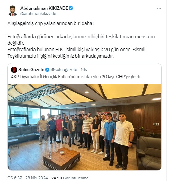This screenshot has height=181, width=170.
Task: Open the group photo in quoted tweet
Action: point(84,127)
